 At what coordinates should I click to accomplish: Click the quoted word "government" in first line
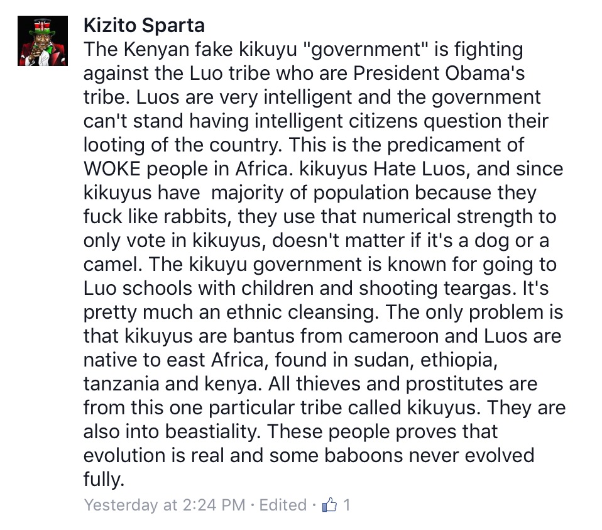click(x=366, y=50)
